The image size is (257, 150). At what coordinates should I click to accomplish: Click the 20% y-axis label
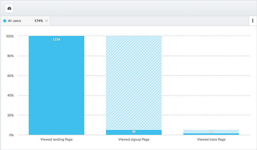pyautogui.click(x=10, y=115)
